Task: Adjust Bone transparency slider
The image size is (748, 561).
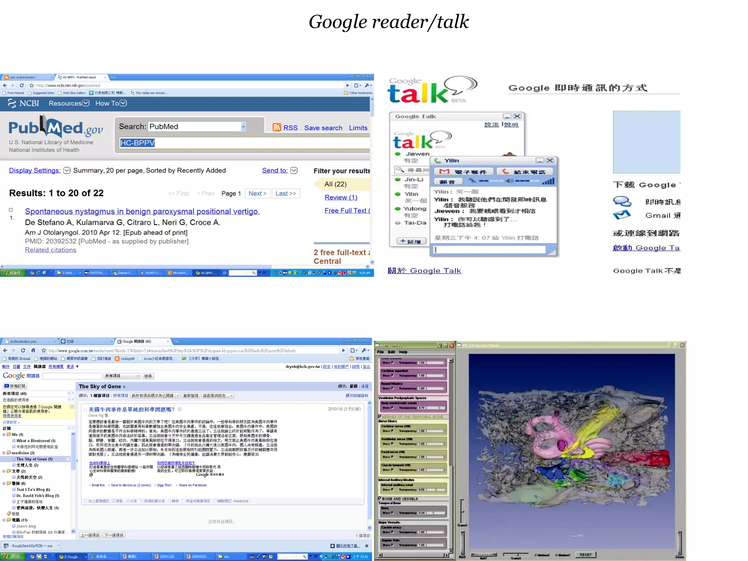Action: click(436, 513)
